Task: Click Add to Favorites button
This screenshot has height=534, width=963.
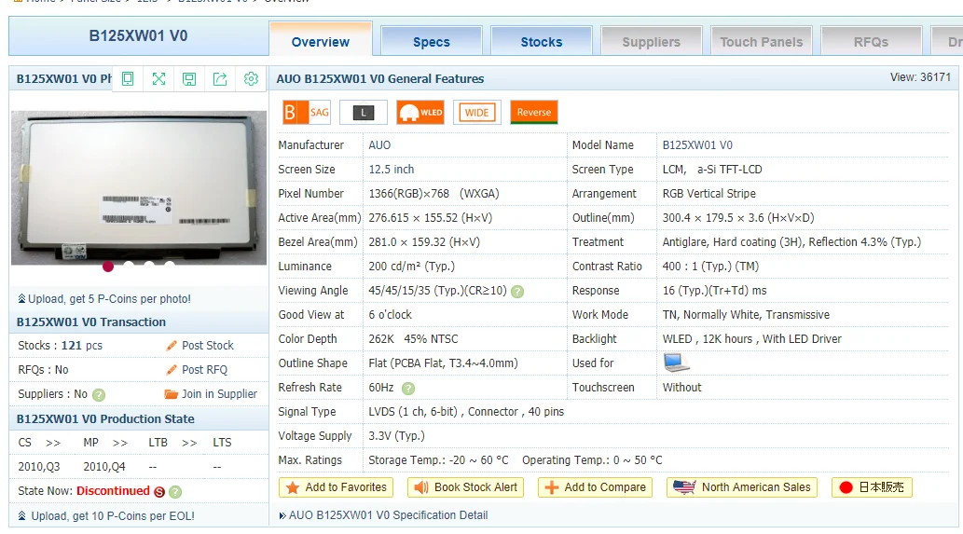Action: click(336, 487)
